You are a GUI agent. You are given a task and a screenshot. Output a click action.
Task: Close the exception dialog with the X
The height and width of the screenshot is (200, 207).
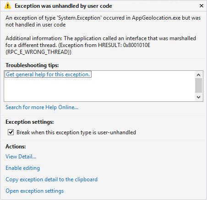pos(202,6)
